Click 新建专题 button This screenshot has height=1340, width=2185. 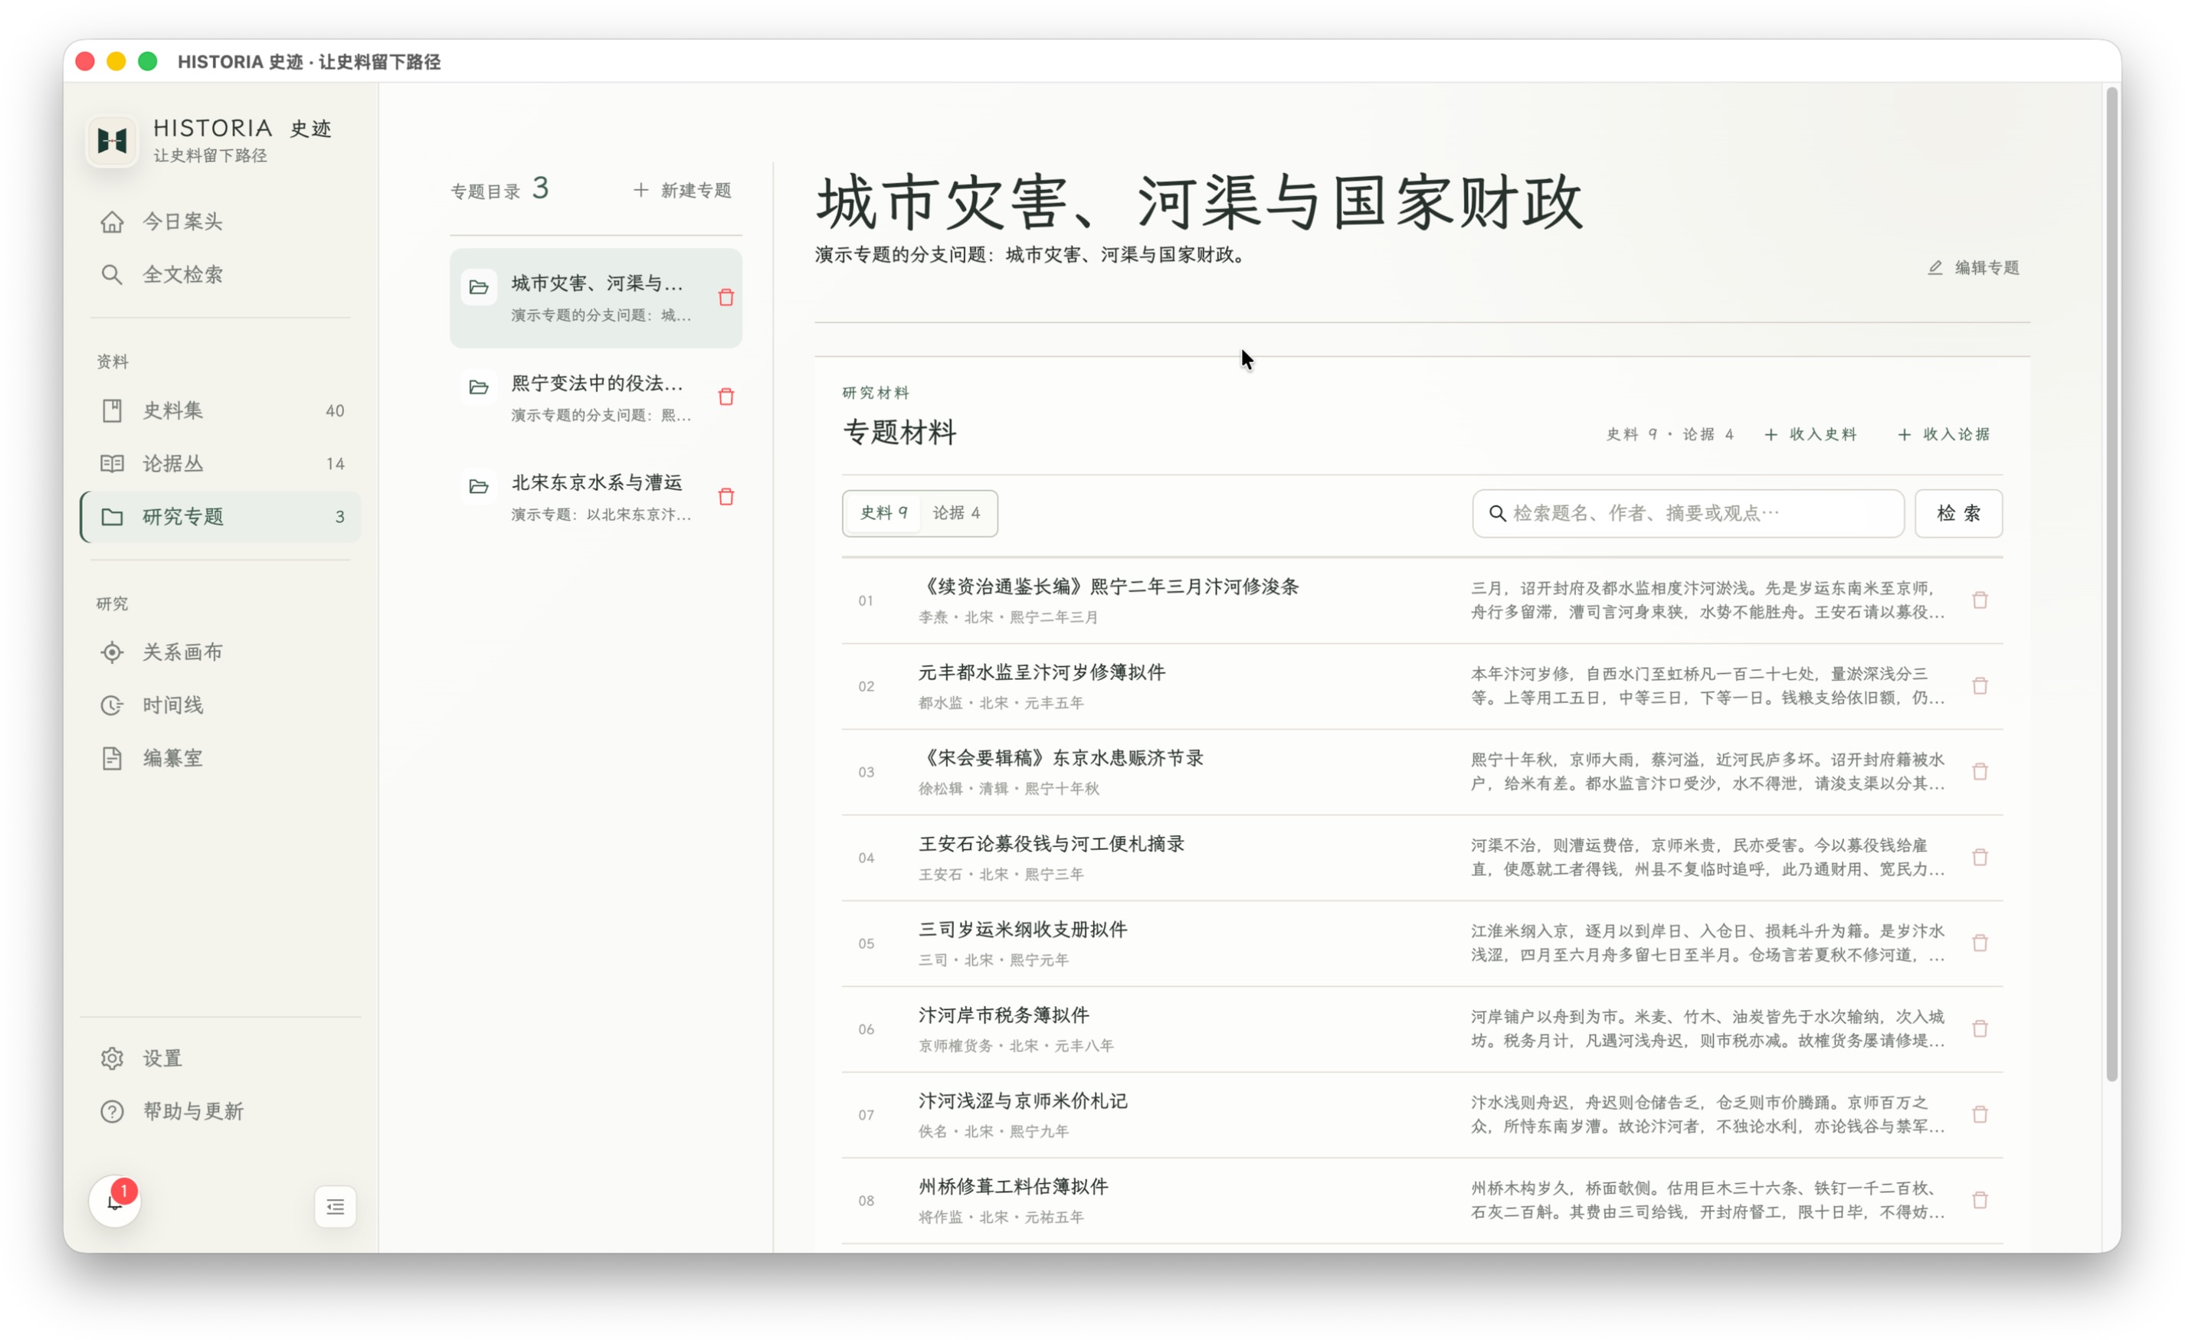click(x=683, y=191)
